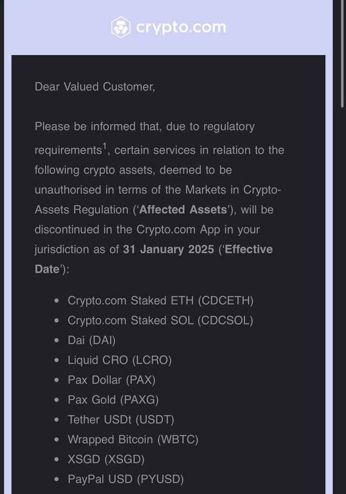Select the Crypto.com Staked SOL (CDCSOL) item

coord(160,321)
